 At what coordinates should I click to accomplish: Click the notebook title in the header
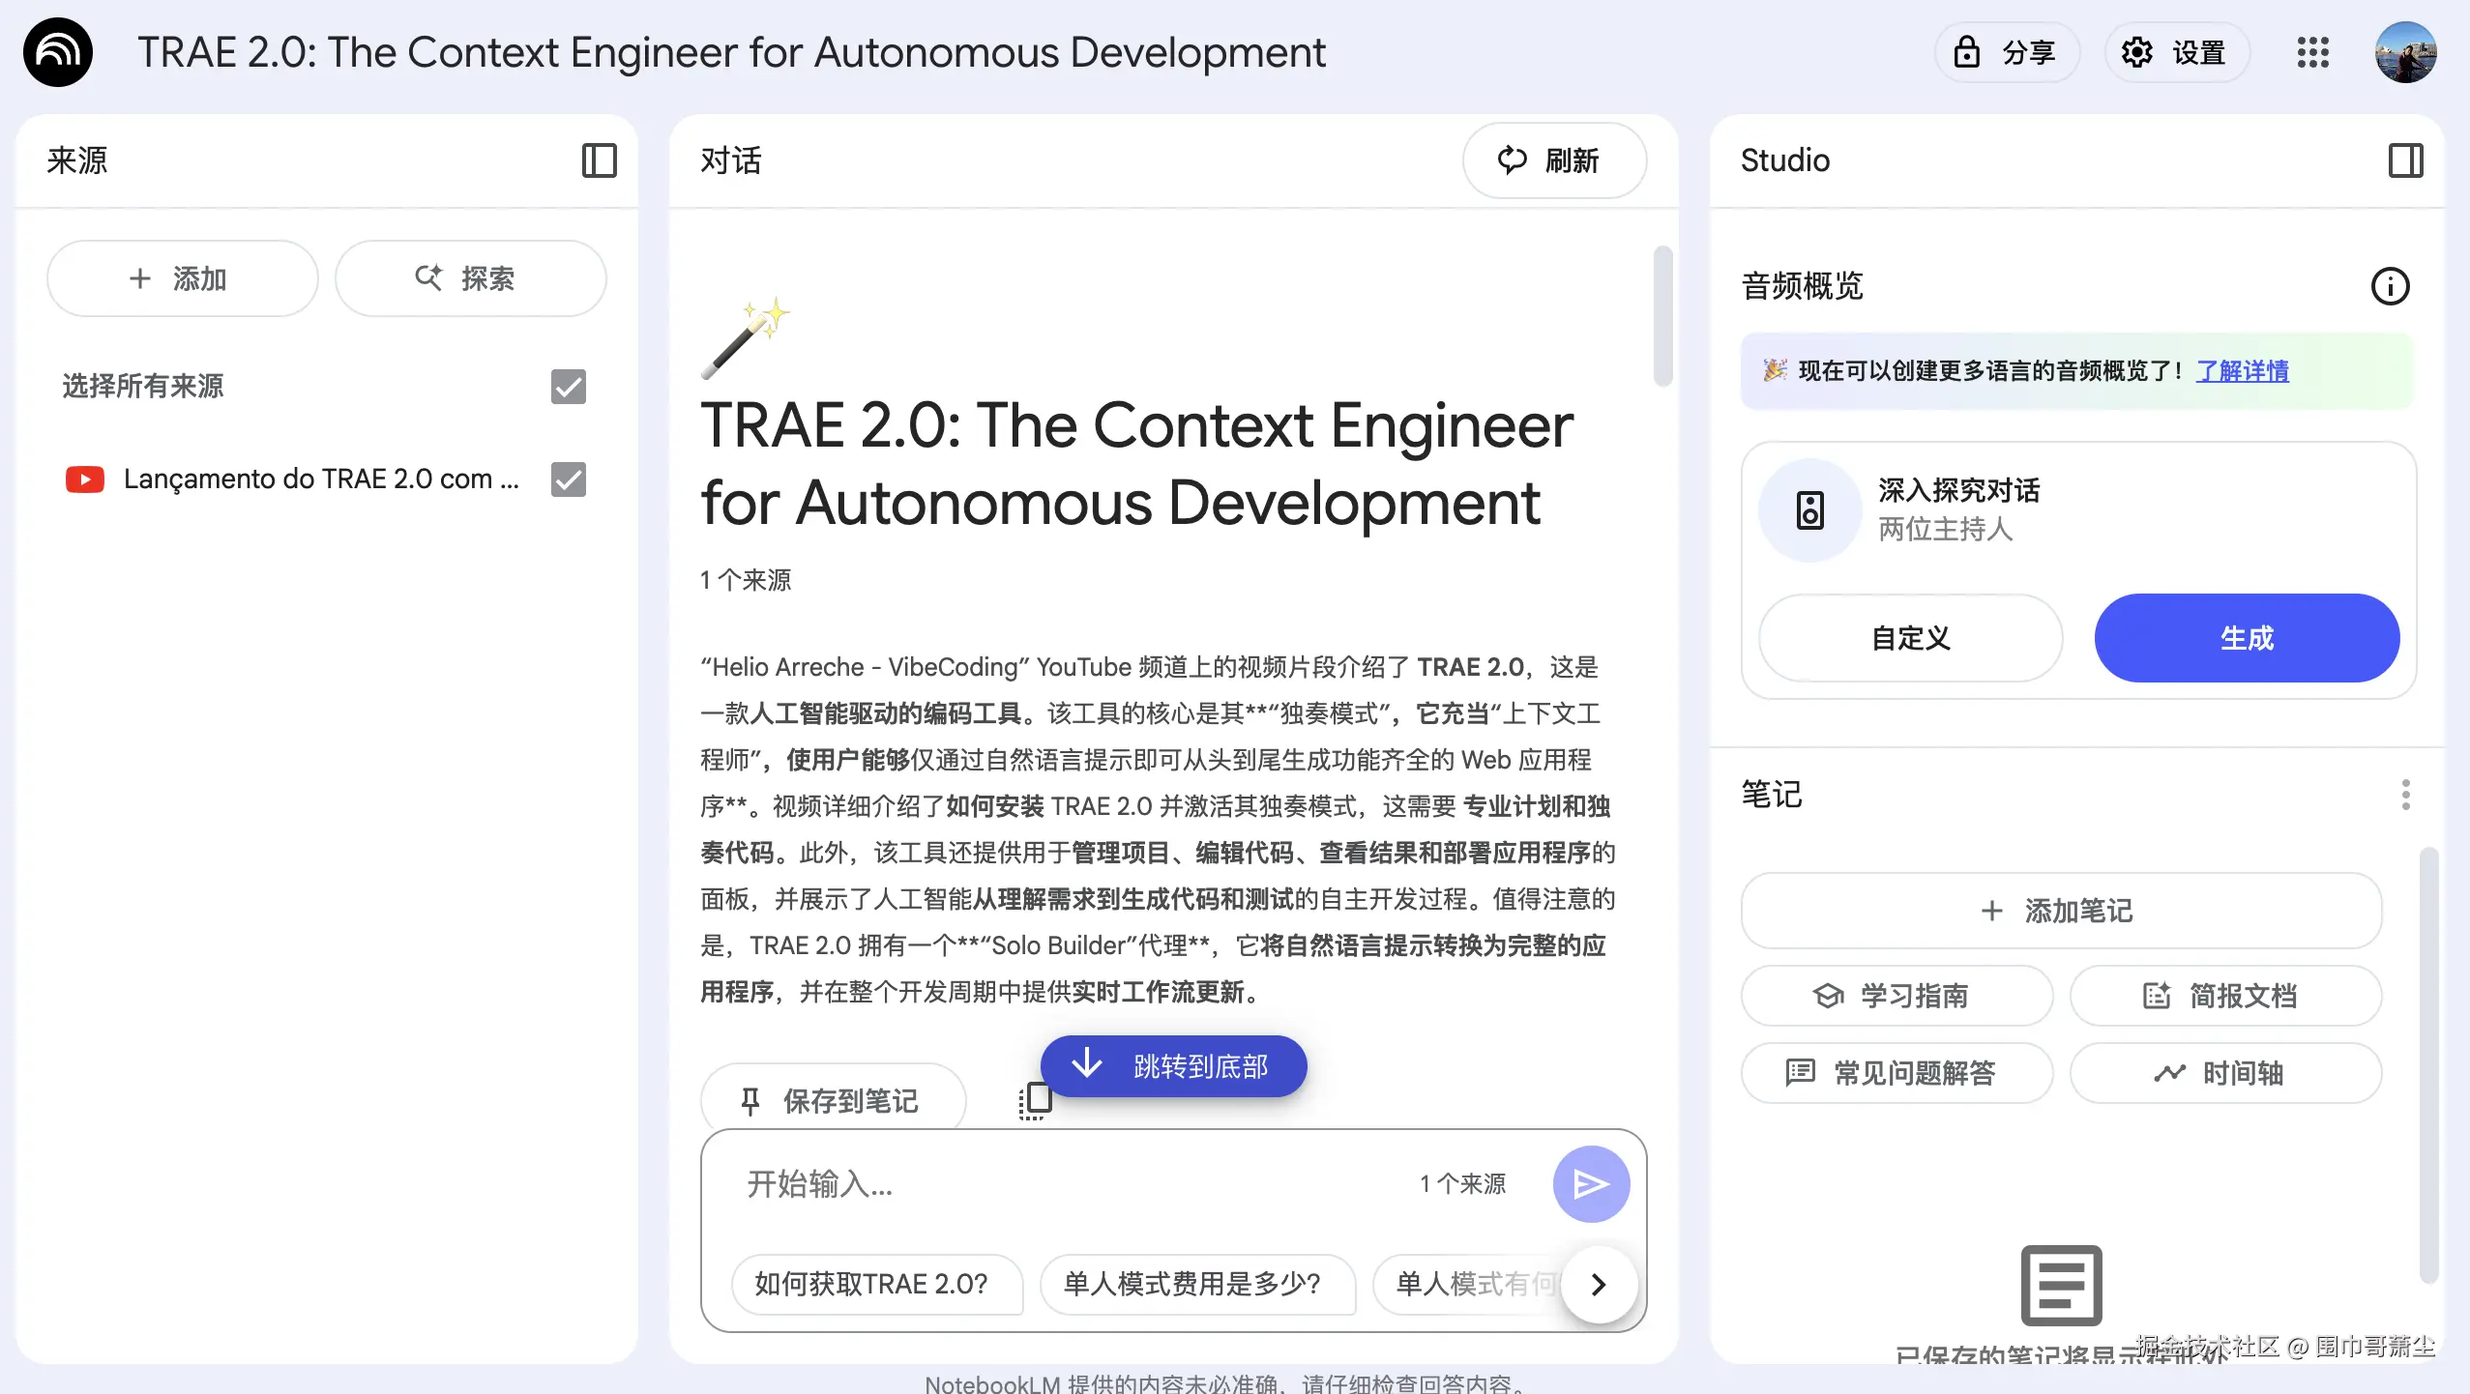pos(731,52)
